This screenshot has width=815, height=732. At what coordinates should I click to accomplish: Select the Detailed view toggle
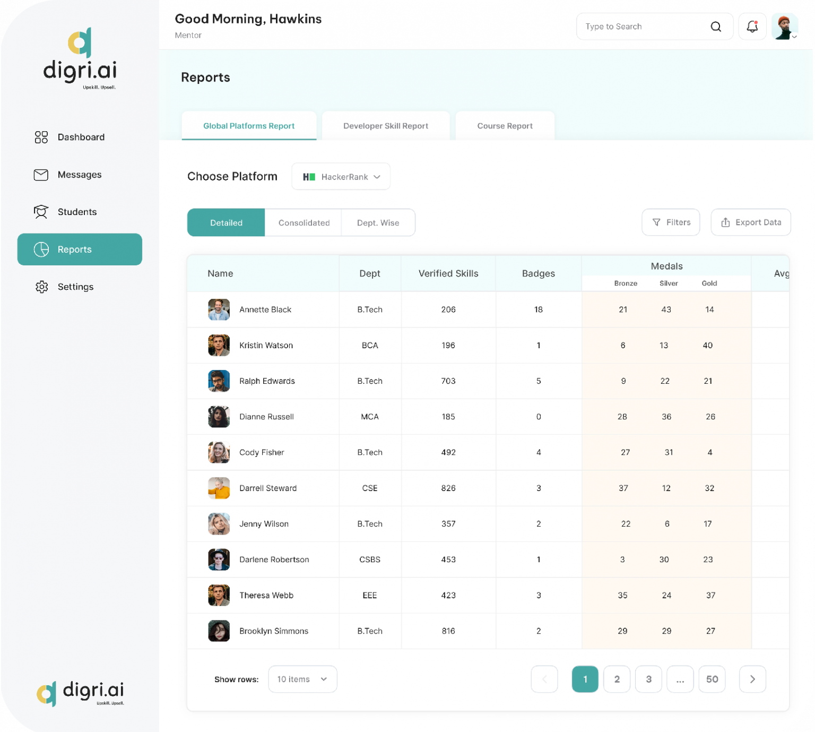226,223
